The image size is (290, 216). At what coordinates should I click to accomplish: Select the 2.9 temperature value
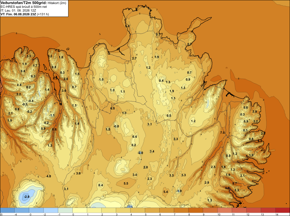point(207,183)
